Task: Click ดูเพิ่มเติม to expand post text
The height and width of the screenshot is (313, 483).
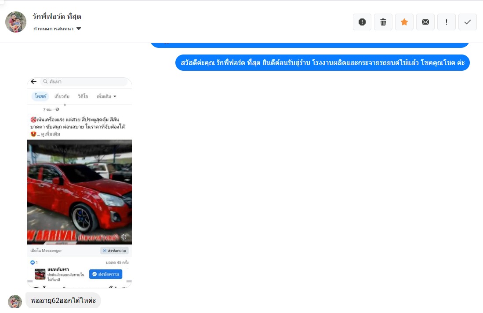Action: coord(51,134)
